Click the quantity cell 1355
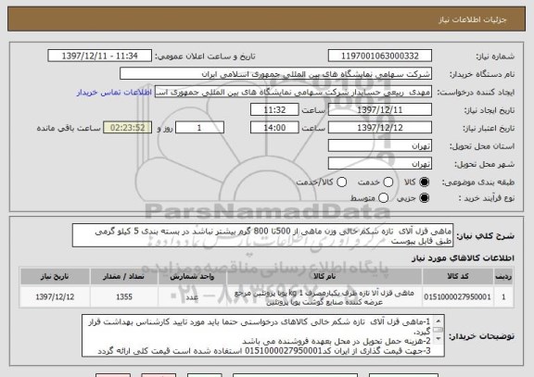Viewport: 534px width, 377px height. (124, 297)
